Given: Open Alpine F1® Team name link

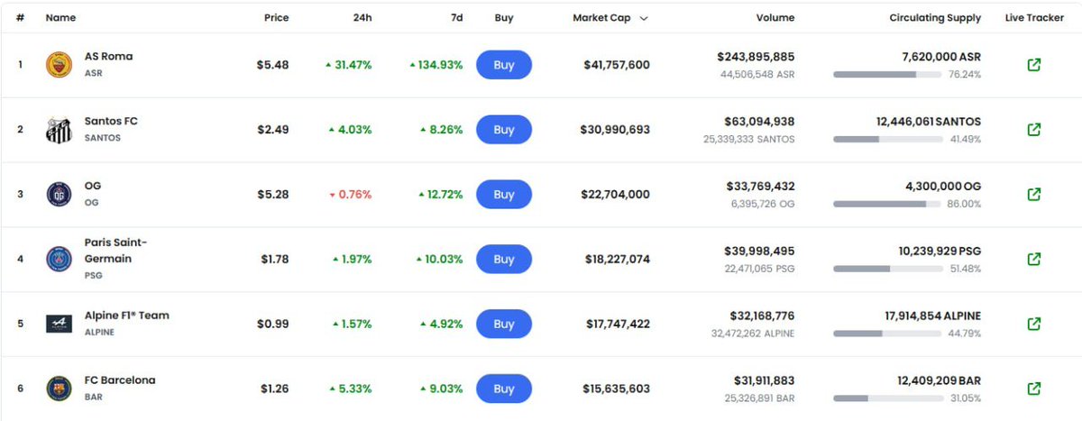Looking at the screenshot, I should [126, 316].
